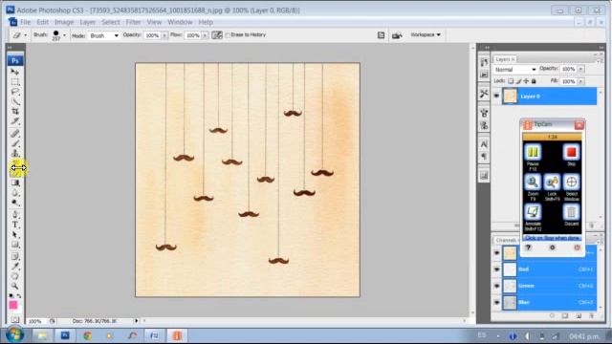
Task: Select the Eyedropper tool
Action: (15, 267)
